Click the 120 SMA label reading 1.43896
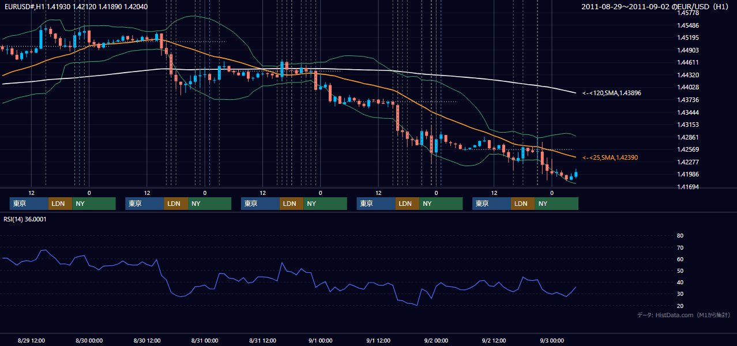The width and height of the screenshot is (737, 346). [612, 93]
